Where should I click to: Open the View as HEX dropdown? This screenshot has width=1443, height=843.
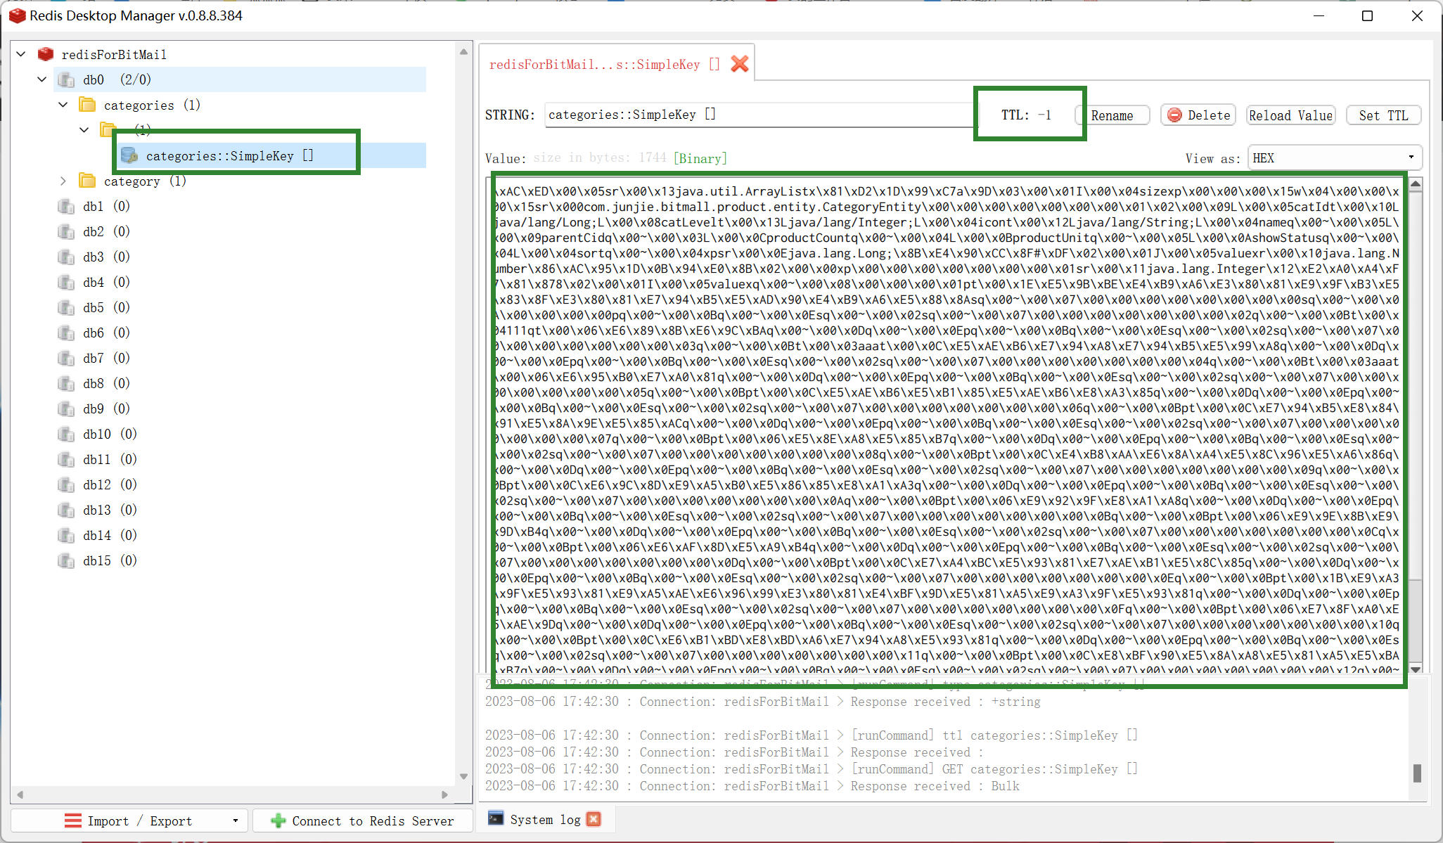pyautogui.click(x=1334, y=158)
